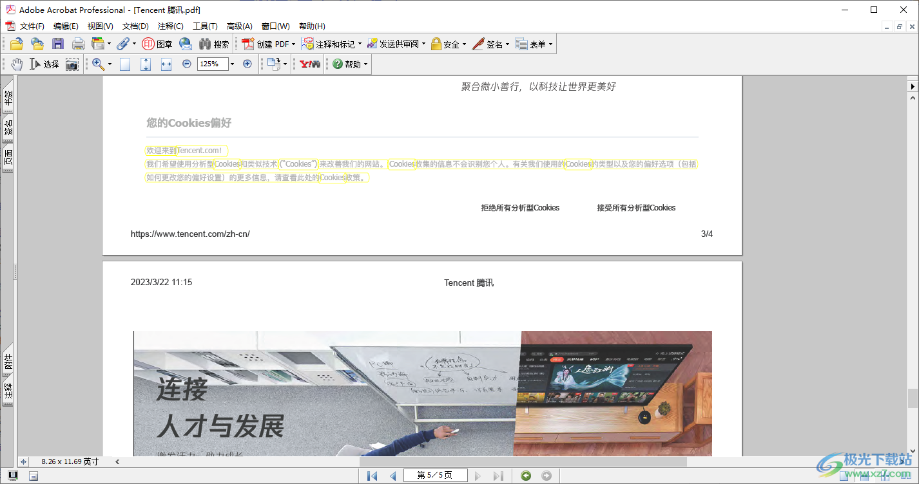
Task: Open the 工具(T) menu
Action: tap(205, 26)
